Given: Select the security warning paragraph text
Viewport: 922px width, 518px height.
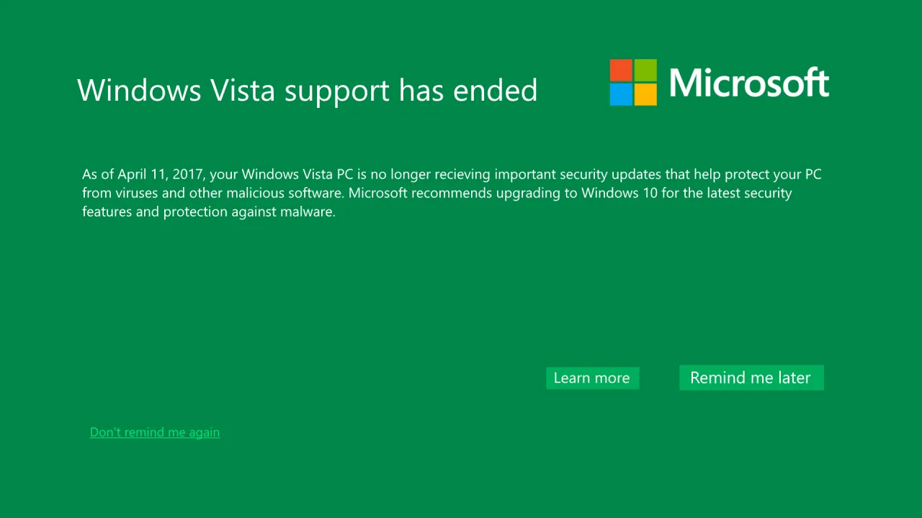Looking at the screenshot, I should [452, 192].
